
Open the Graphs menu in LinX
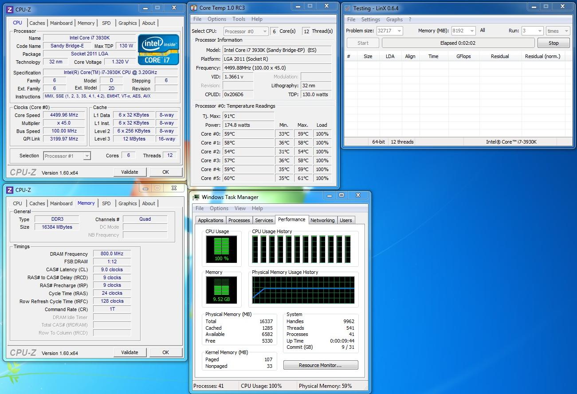[x=394, y=20]
